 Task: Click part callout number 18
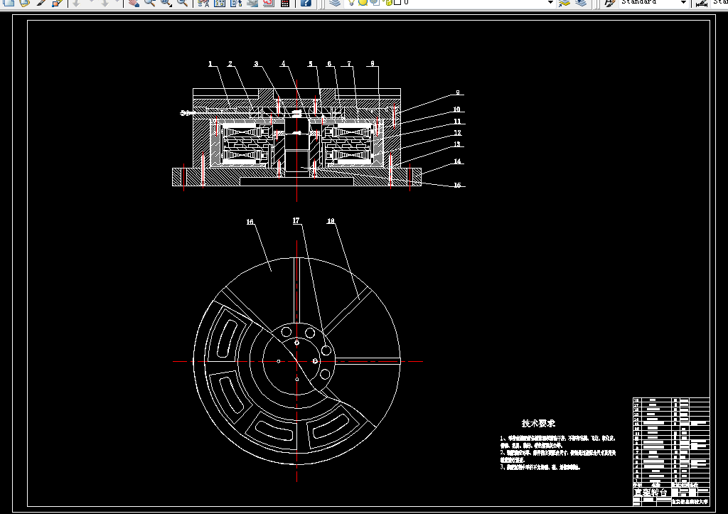point(331,221)
